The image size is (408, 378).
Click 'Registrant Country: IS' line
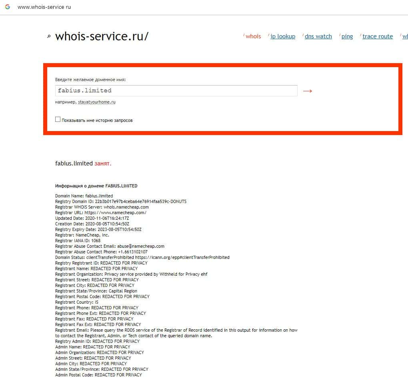77,302
